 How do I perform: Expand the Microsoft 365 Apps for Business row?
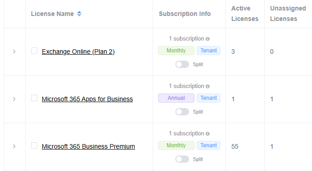pos(14,99)
